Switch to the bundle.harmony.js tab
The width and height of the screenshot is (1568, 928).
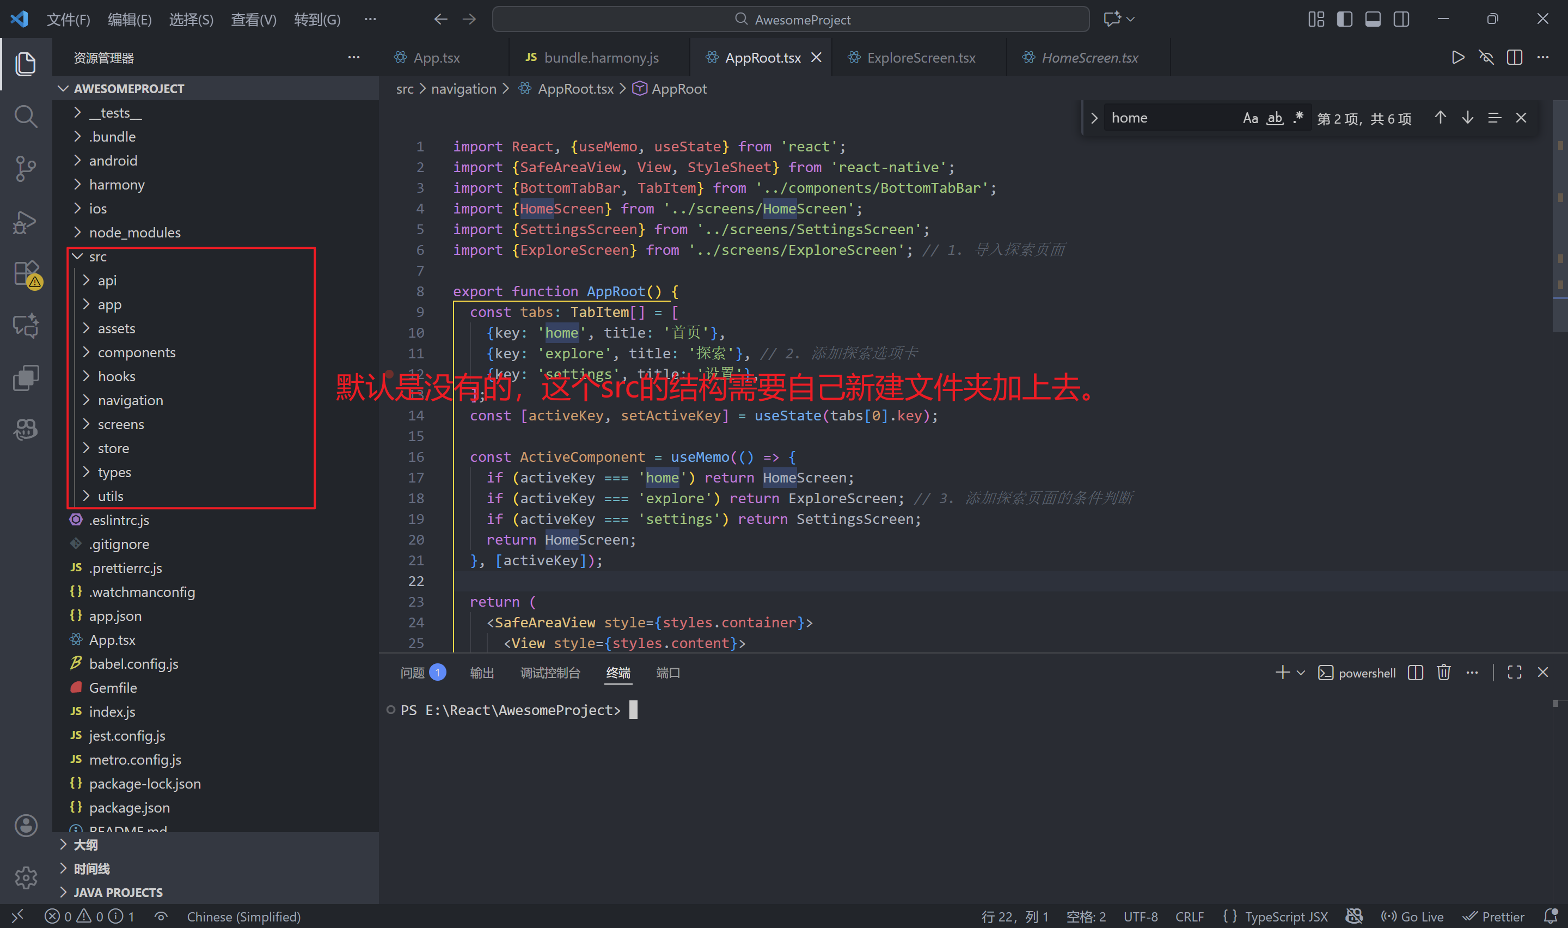(x=600, y=57)
